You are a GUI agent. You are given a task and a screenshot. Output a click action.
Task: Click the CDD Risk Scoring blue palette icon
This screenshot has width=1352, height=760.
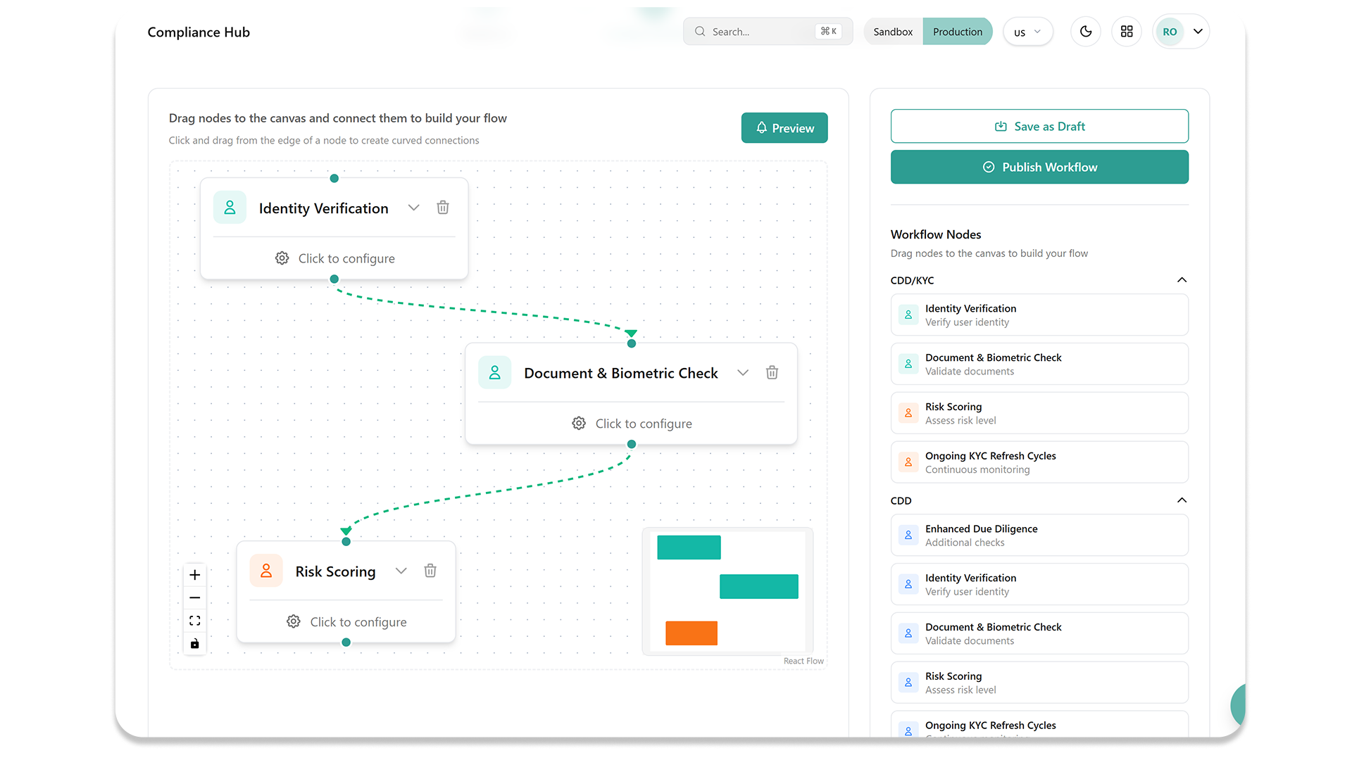(x=908, y=683)
